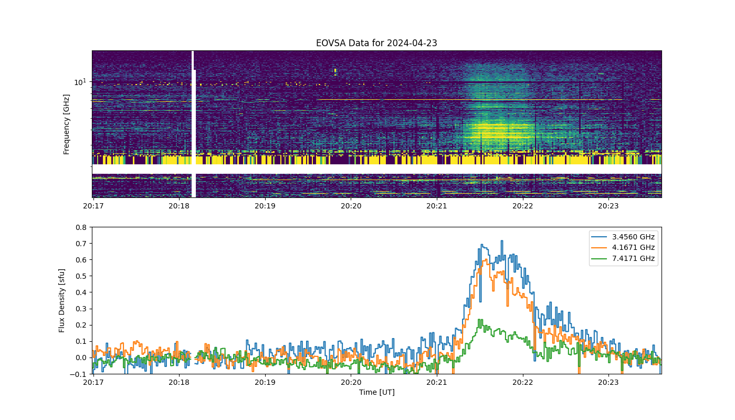735x420 pixels.
Task: Click the 7.4171 GHz legend entry
Action: click(624, 258)
